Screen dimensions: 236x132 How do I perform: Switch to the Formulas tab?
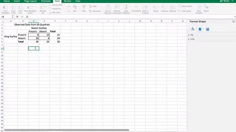click(46, 1)
